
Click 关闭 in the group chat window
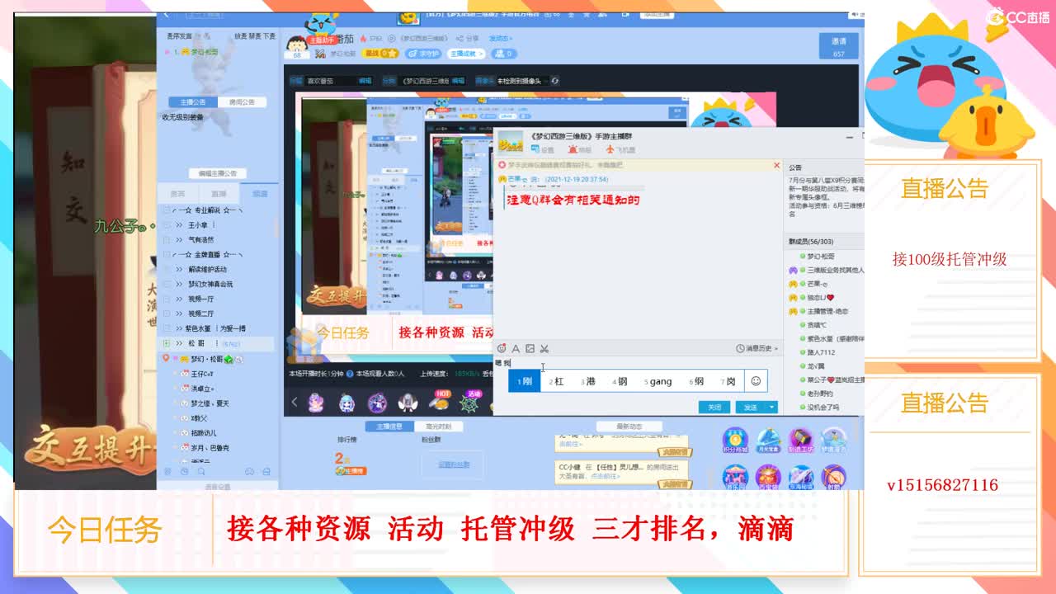tap(714, 408)
